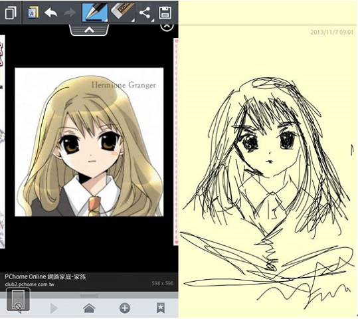Image resolution: width=358 pixels, height=319 pixels.
Task: Select the text mode icon
Action: click(x=33, y=13)
